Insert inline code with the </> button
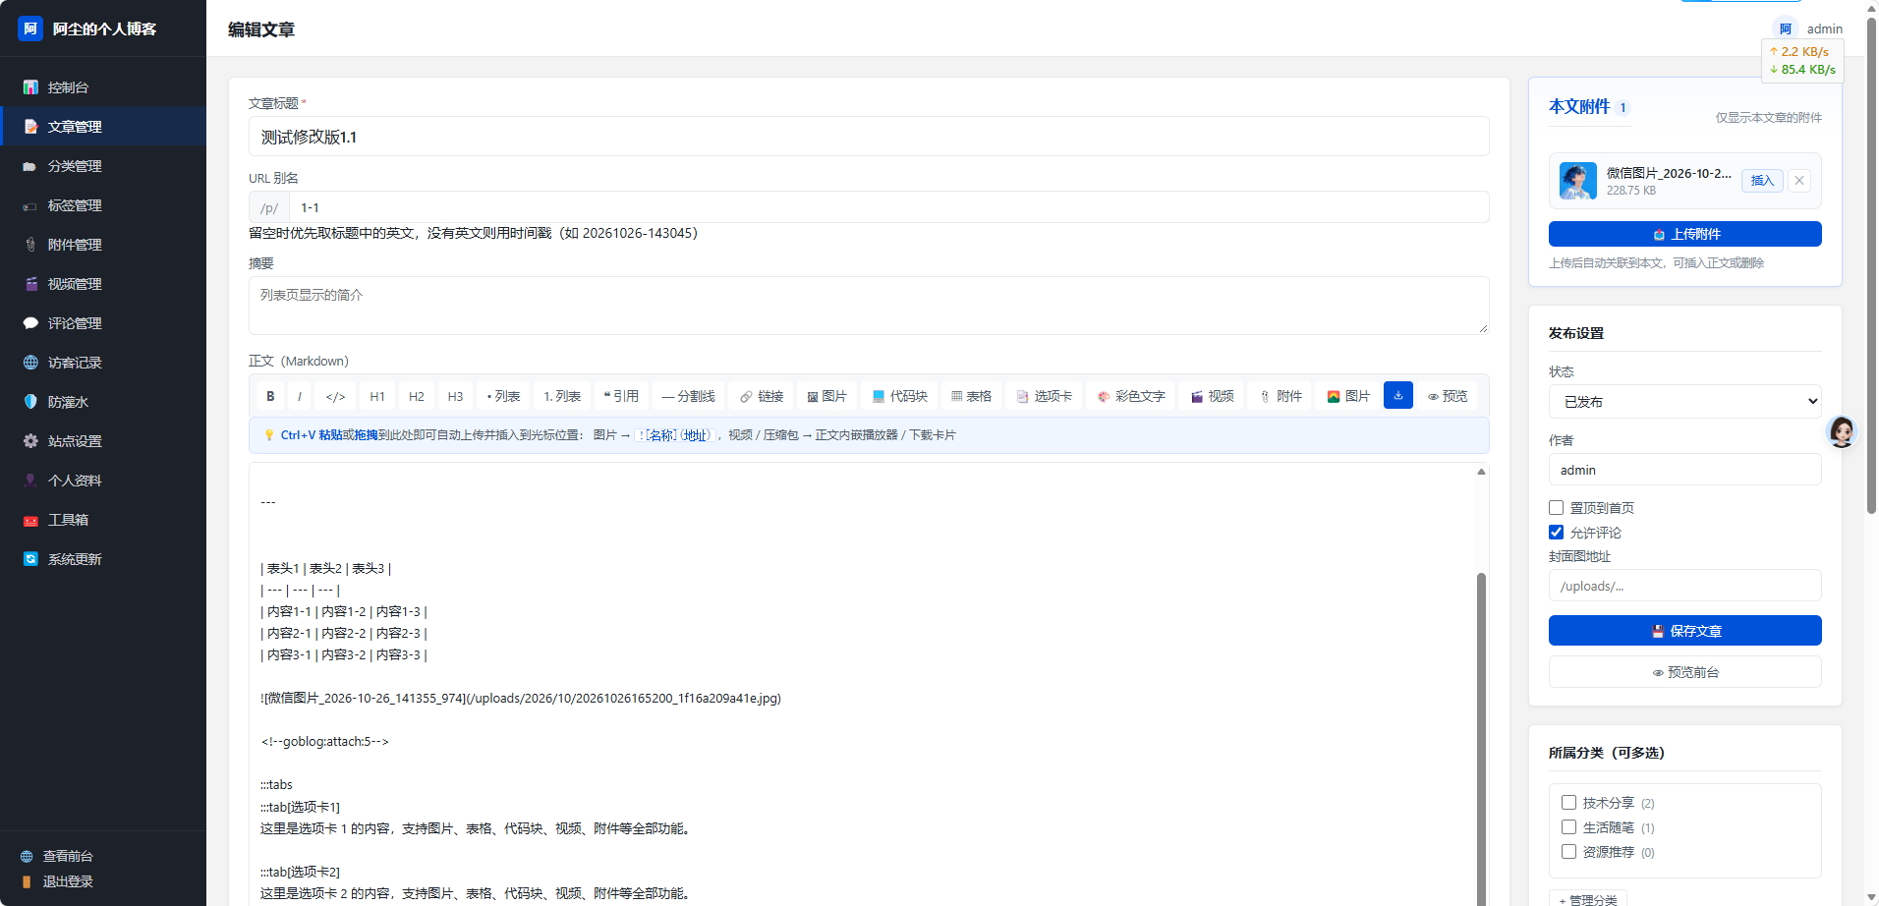 335,396
